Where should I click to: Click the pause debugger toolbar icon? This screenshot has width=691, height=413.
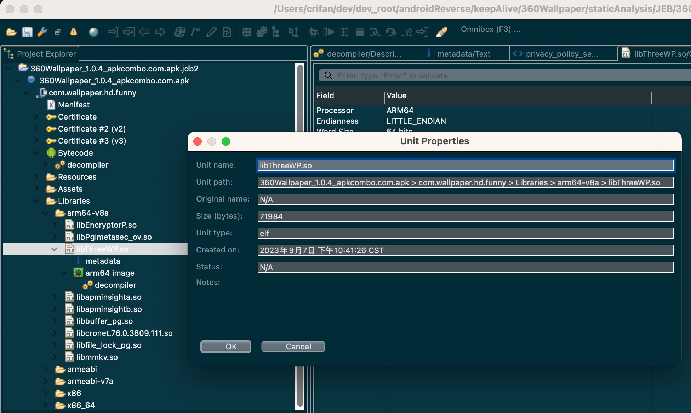(x=344, y=32)
